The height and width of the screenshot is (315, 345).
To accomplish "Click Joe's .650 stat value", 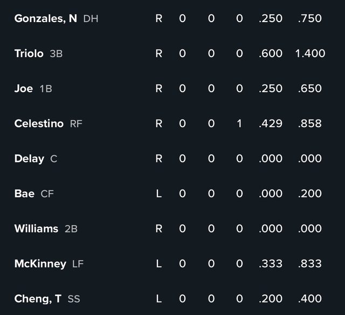I will point(309,89).
